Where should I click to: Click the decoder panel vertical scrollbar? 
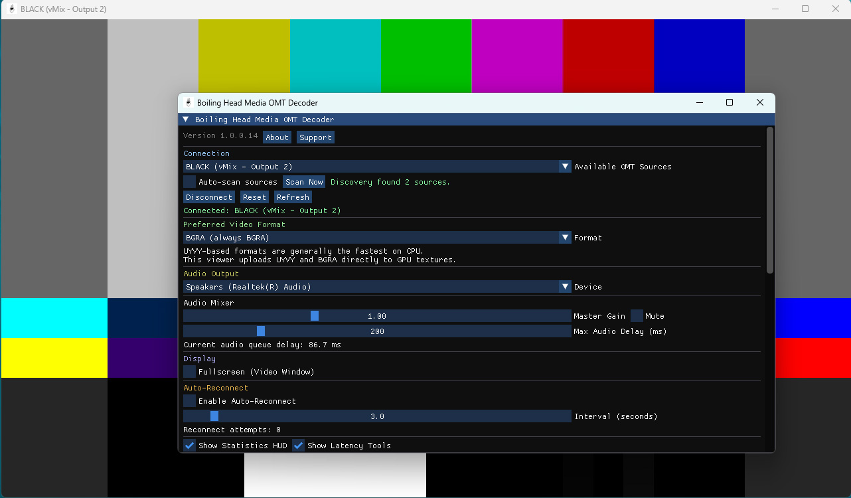point(770,199)
